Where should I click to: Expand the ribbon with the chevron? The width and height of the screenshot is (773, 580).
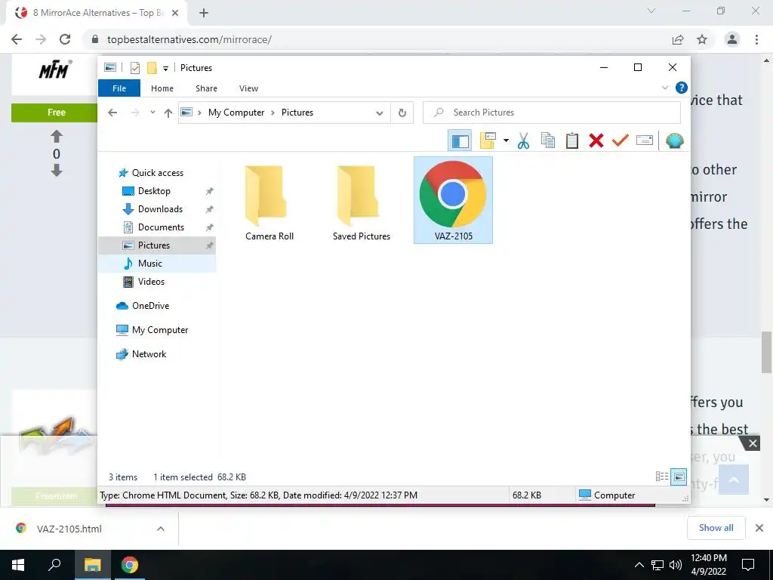[x=664, y=88]
